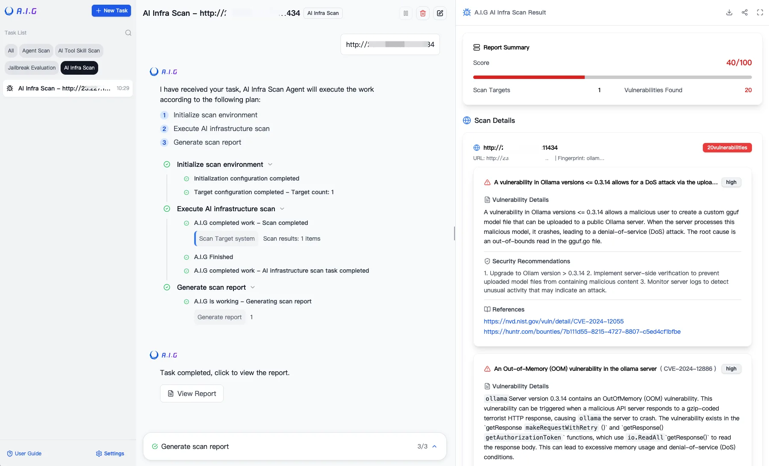This screenshot has width=769, height=466.
Task: Click 'A.I.G Finished' step line
Action: (213, 257)
